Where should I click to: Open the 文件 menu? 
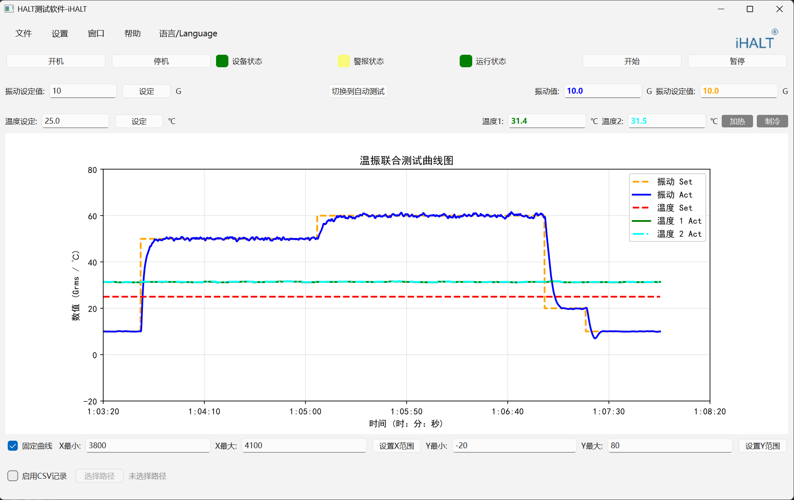pos(23,33)
